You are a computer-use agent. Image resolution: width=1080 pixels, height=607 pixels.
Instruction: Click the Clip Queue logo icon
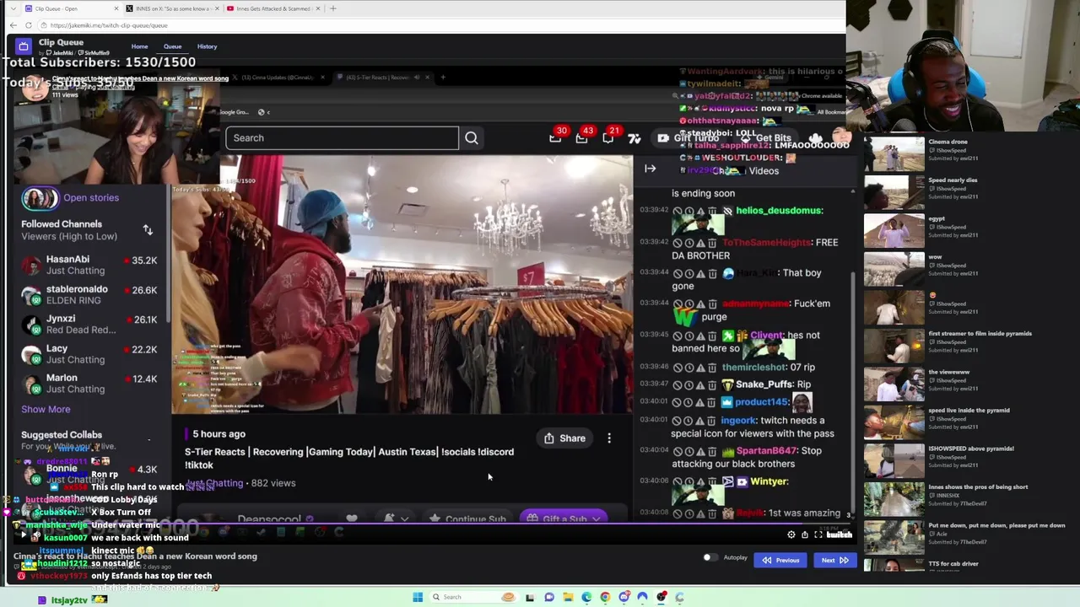(x=24, y=46)
